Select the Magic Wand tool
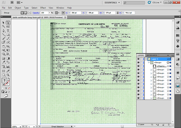 click(x=4, y=26)
